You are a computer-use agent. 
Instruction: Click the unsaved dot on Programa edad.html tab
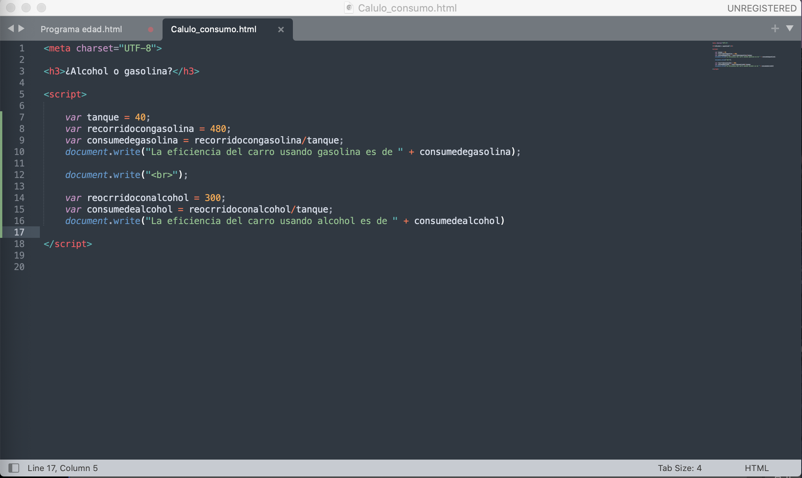click(x=151, y=30)
